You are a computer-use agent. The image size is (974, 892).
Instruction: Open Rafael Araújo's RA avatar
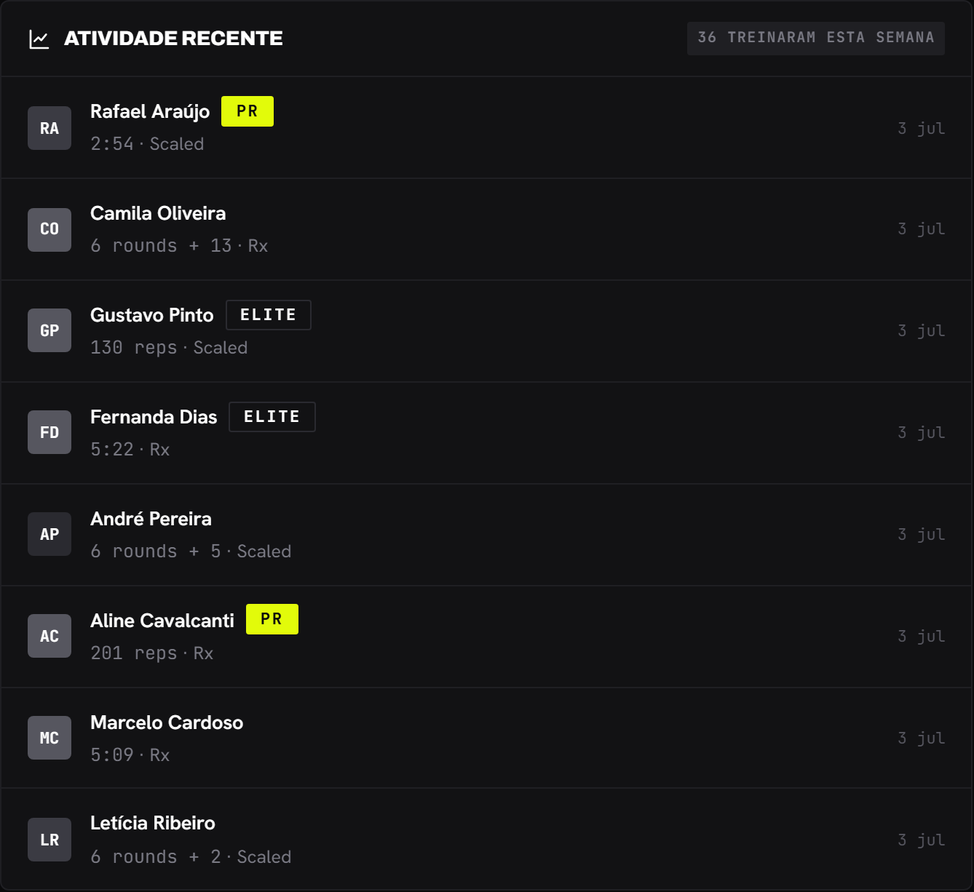(x=50, y=128)
